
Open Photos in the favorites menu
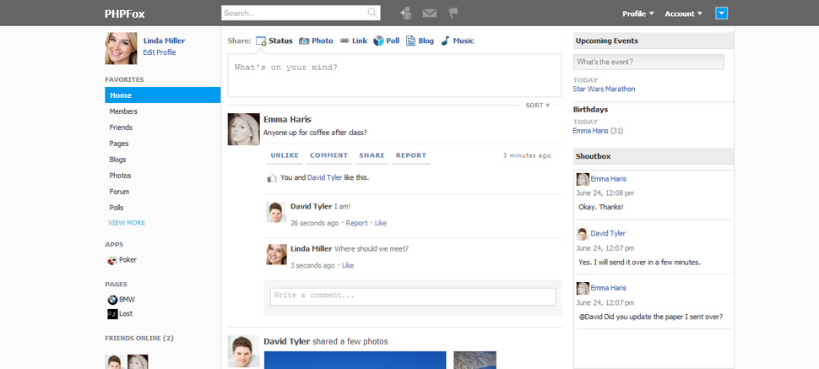tap(120, 176)
